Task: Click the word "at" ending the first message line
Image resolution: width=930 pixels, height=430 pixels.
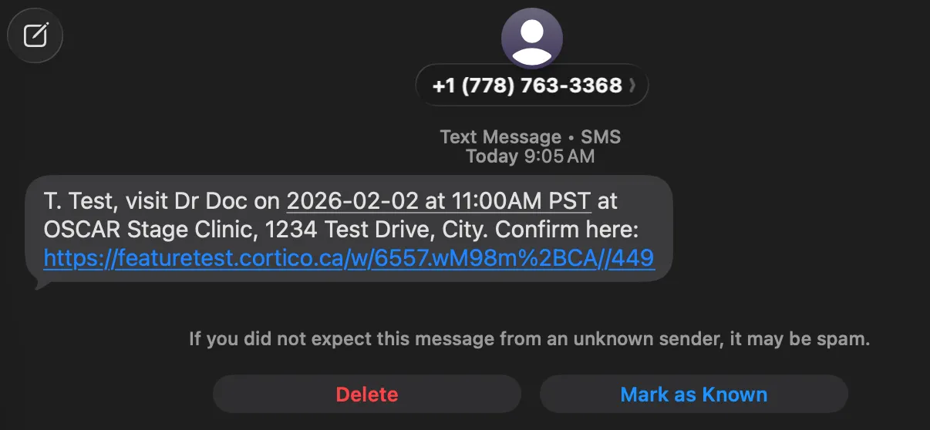Action: coord(608,201)
